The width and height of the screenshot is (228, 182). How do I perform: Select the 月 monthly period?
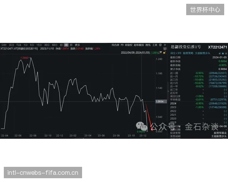pos(71,45)
